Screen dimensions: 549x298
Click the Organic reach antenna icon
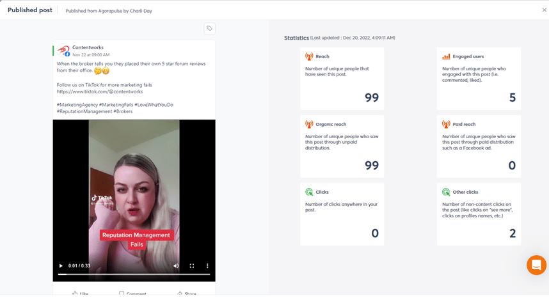point(309,124)
